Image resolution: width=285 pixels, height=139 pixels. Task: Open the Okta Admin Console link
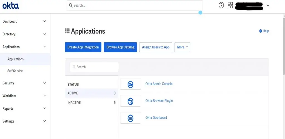159,84
